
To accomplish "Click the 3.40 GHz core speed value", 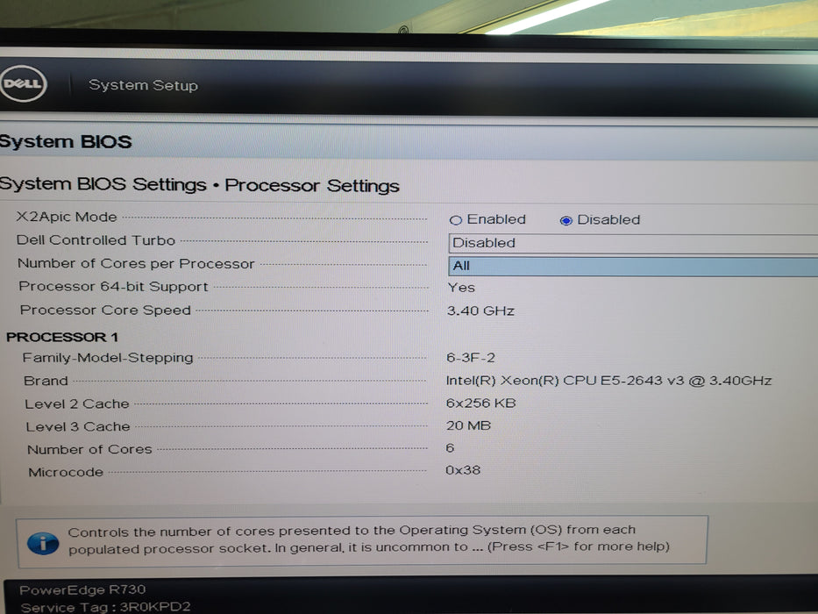I will pos(480,311).
